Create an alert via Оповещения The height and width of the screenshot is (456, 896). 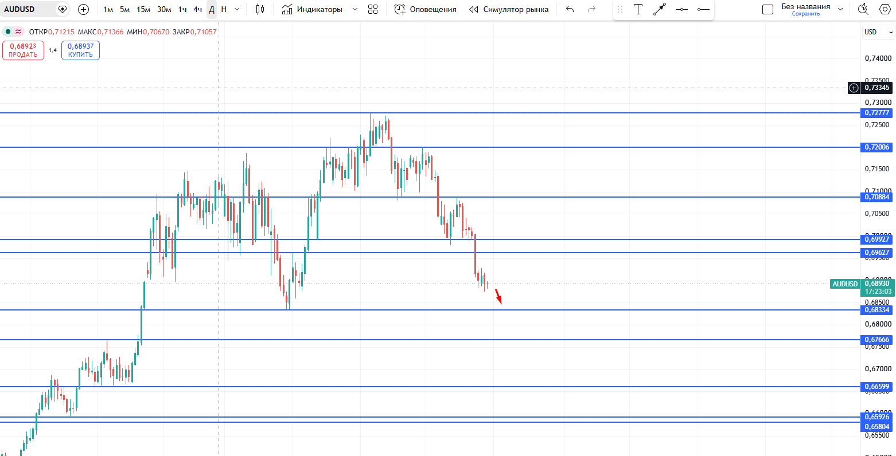pos(426,9)
